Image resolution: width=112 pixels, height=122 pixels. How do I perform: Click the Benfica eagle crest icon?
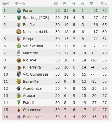tap(19, 25)
